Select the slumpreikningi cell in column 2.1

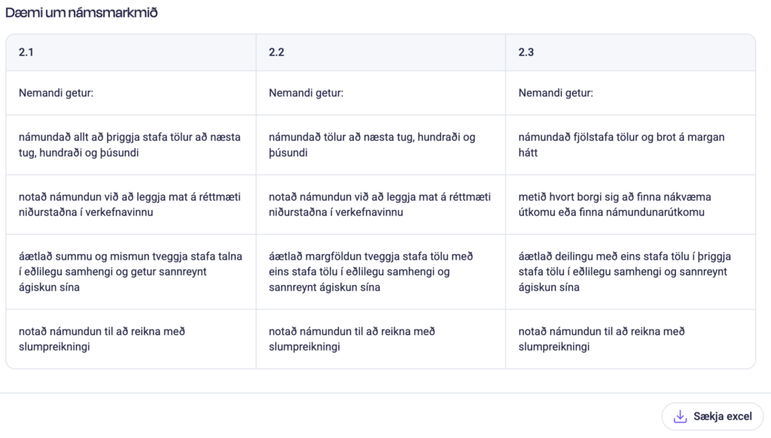102,339
